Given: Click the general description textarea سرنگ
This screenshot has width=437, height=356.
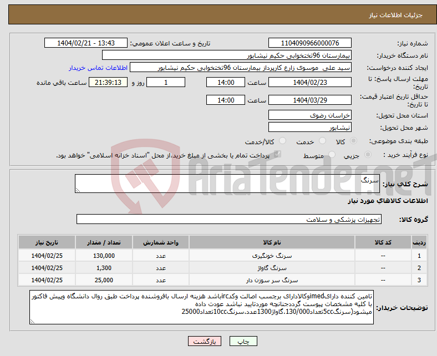Looking at the screenshot, I should [227, 184].
